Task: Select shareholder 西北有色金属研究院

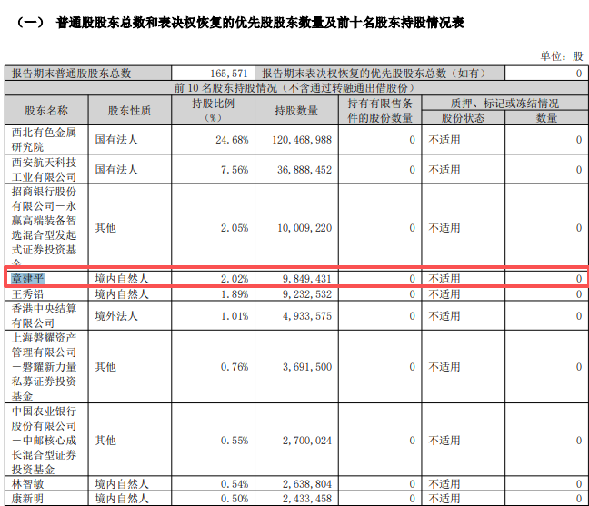Action: point(44,140)
